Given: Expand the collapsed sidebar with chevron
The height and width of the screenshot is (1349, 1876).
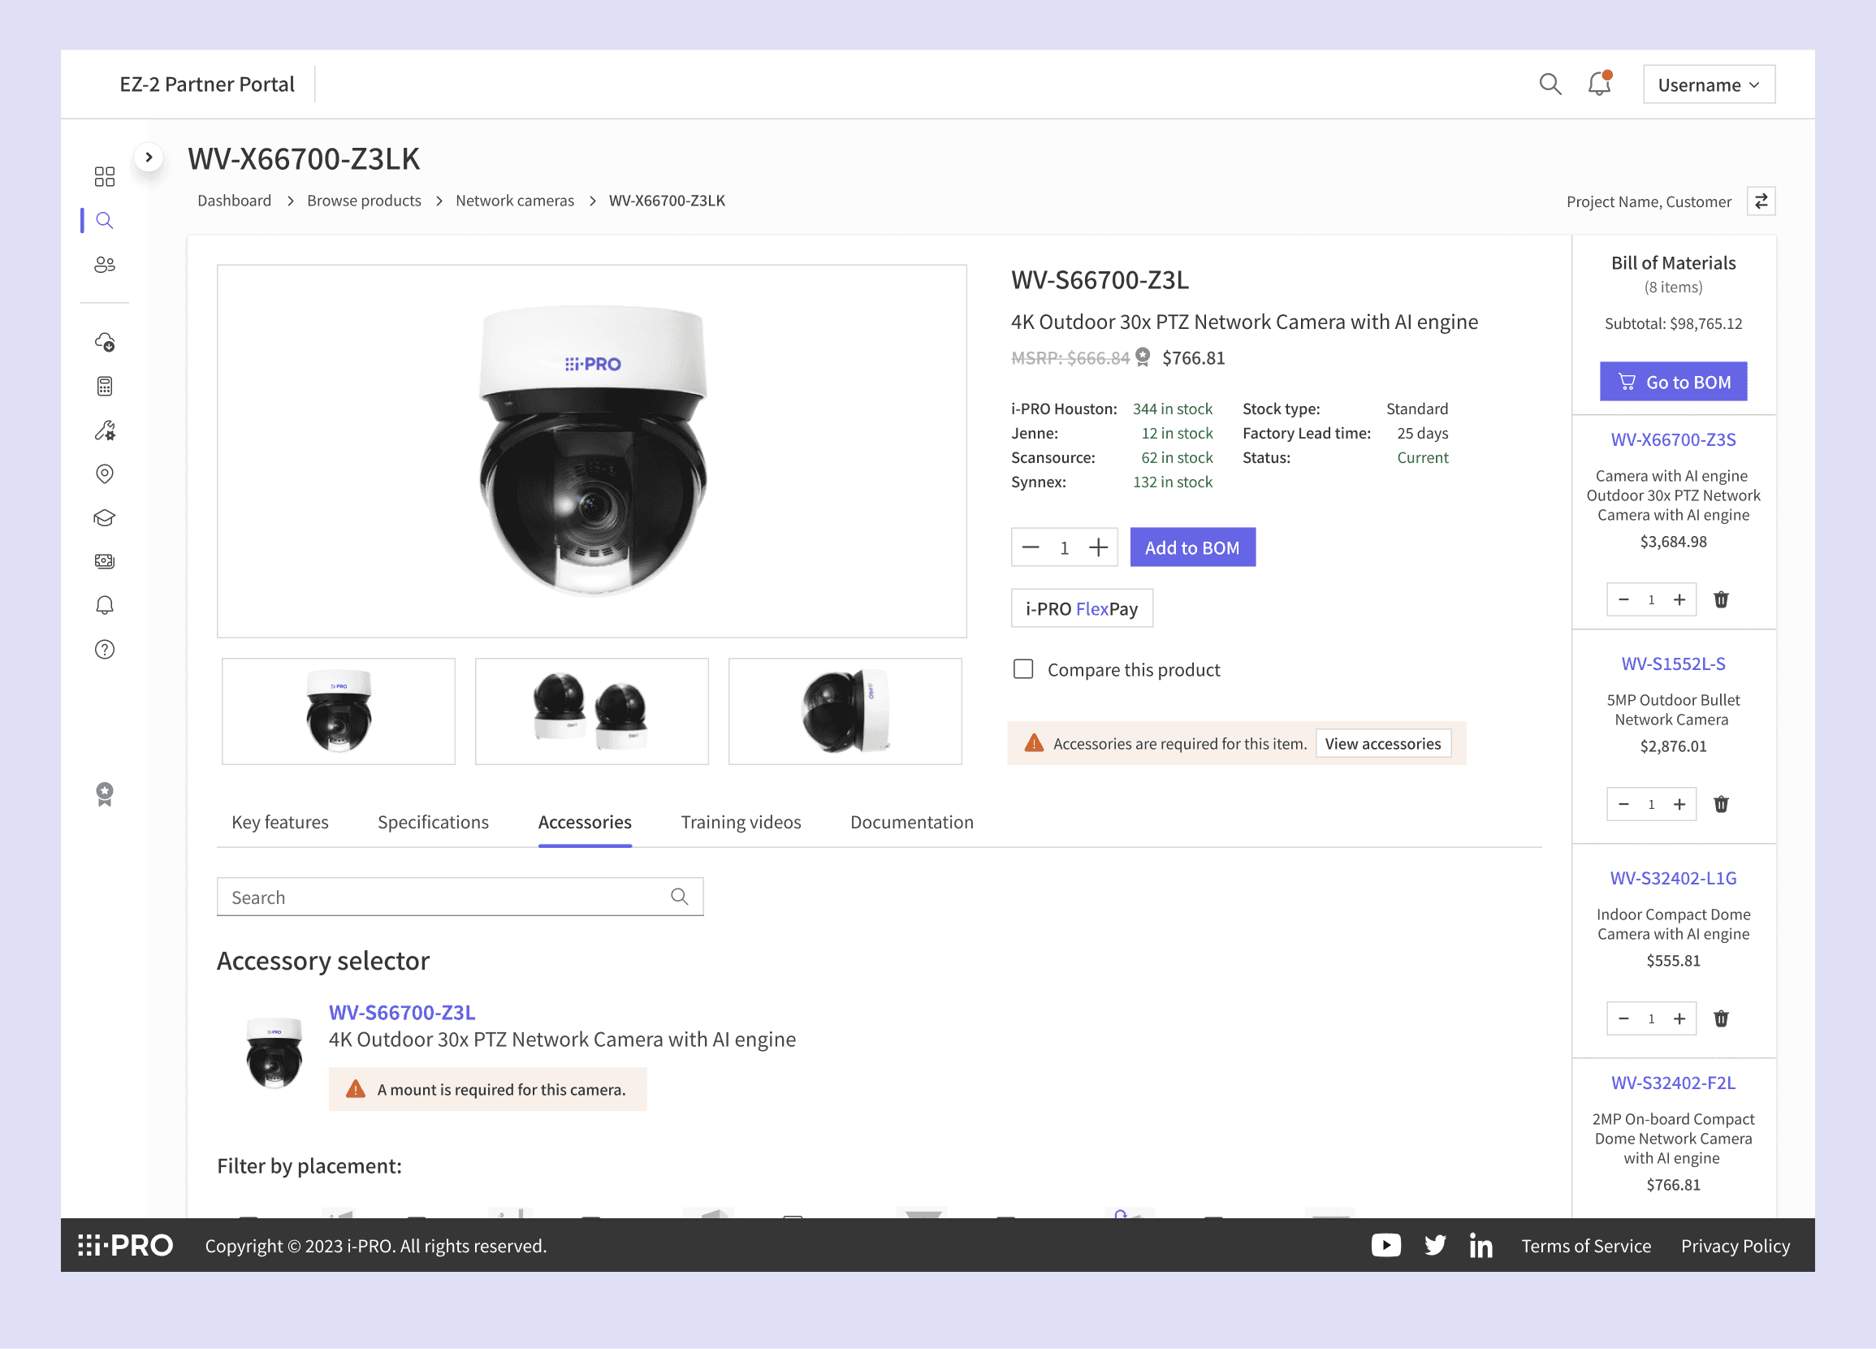Looking at the screenshot, I should [149, 157].
